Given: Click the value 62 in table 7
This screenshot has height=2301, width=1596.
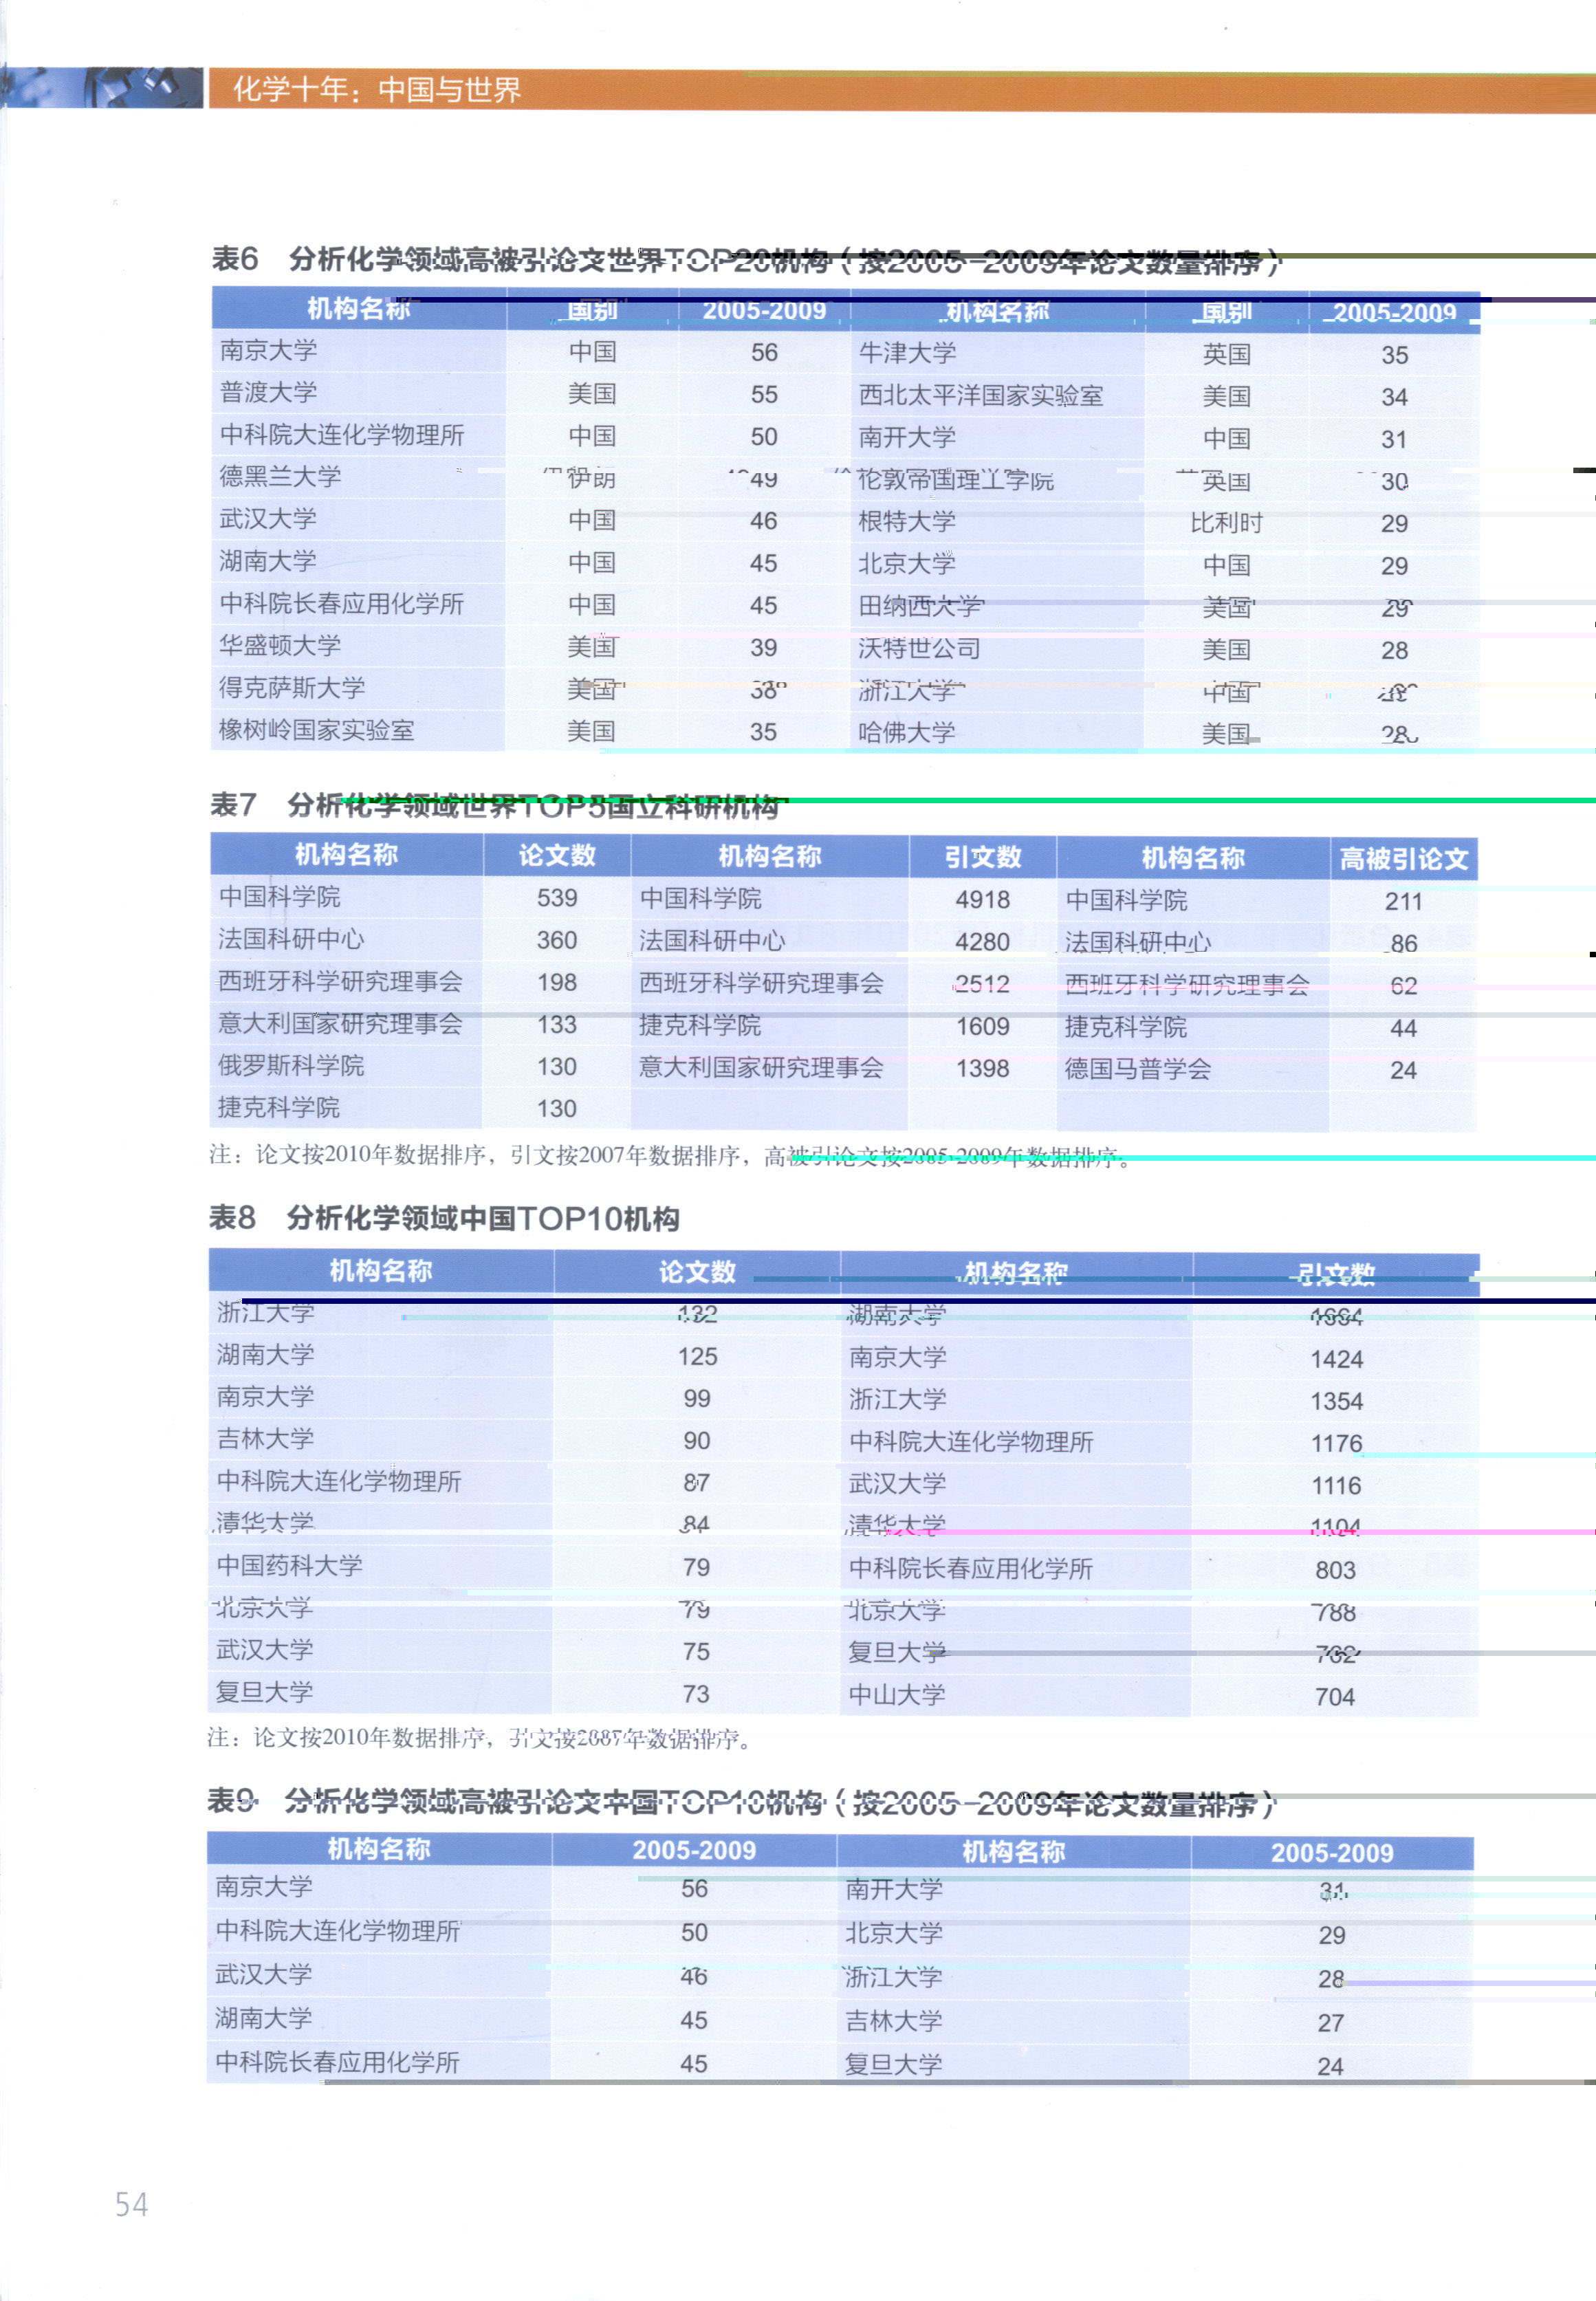Looking at the screenshot, I should tap(1404, 987).
